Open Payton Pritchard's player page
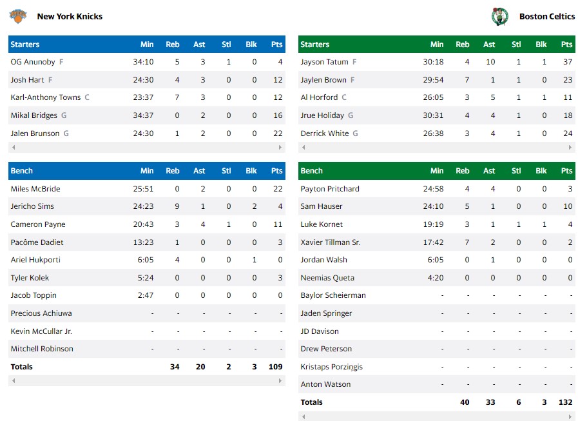Image resolution: width=578 pixels, height=421 pixels. 330,189
